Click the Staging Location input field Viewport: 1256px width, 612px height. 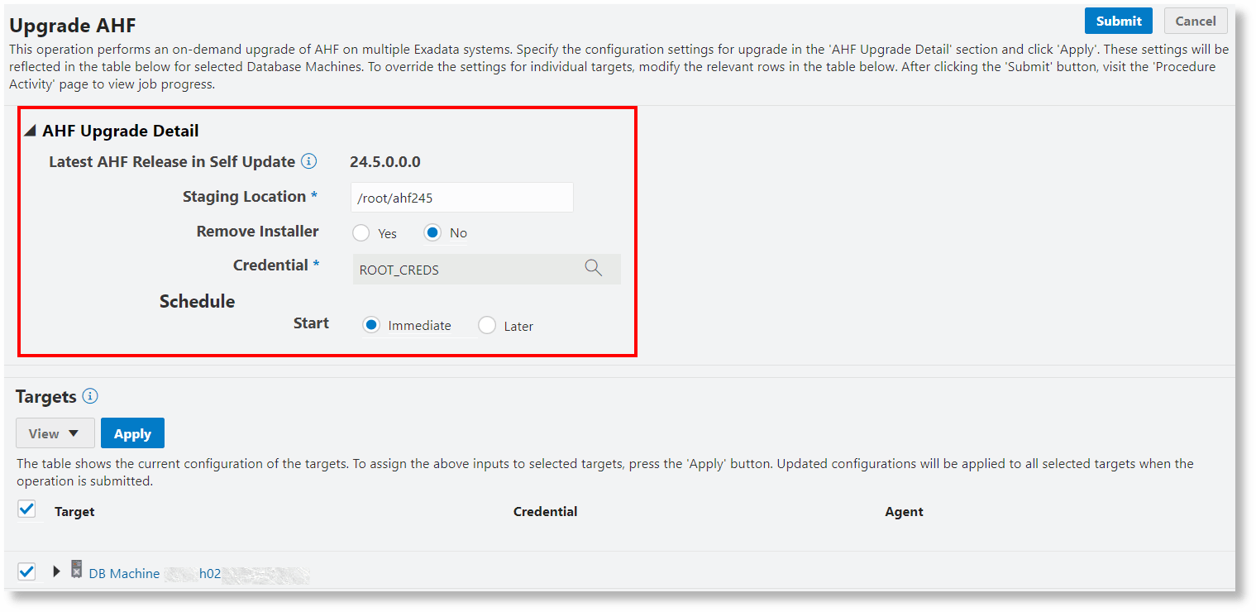pos(462,198)
